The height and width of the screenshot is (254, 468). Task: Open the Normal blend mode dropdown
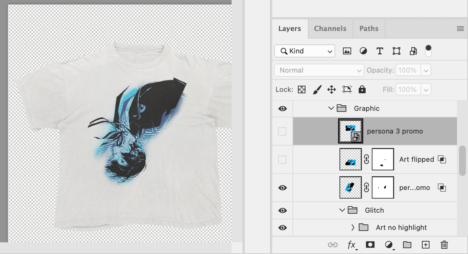pyautogui.click(x=319, y=70)
